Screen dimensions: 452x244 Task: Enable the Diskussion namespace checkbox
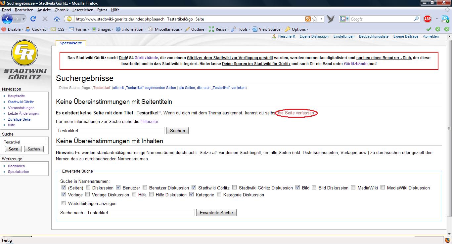click(88, 187)
